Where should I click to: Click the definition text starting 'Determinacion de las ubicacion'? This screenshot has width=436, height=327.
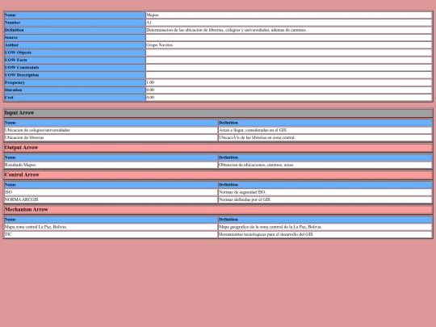[226, 30]
